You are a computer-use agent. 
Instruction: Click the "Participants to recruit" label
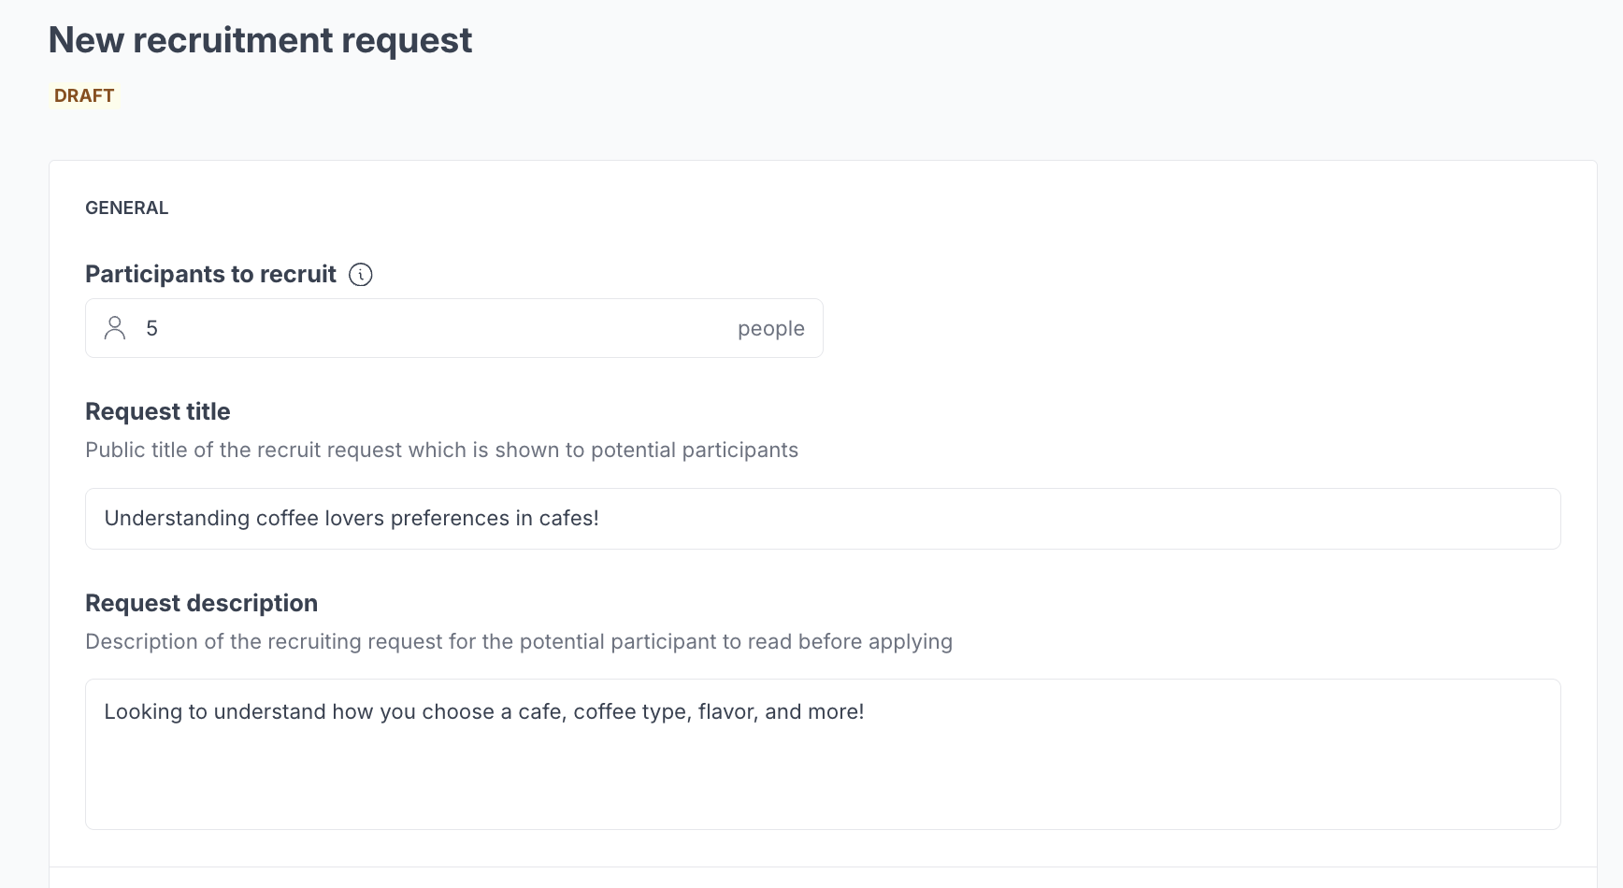210,275
